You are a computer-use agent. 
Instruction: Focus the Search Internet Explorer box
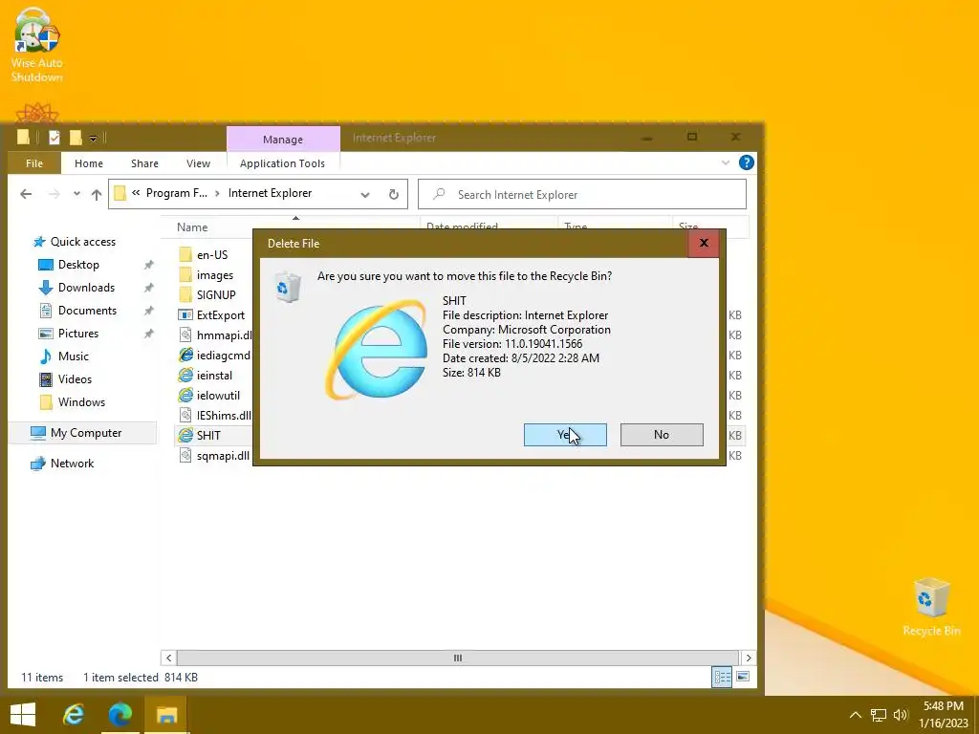(582, 195)
